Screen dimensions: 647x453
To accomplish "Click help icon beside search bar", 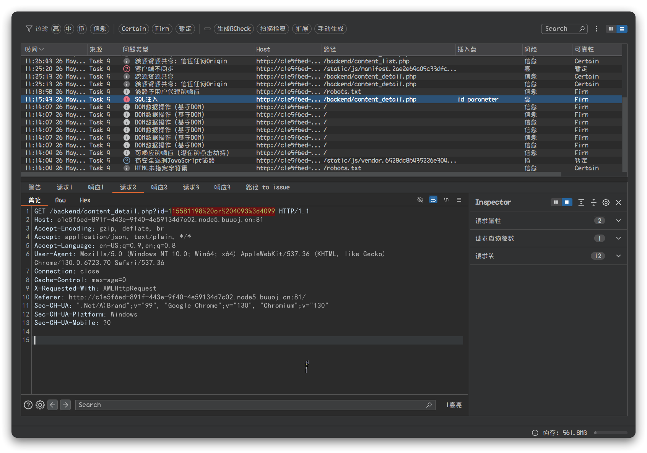I will [28, 405].
